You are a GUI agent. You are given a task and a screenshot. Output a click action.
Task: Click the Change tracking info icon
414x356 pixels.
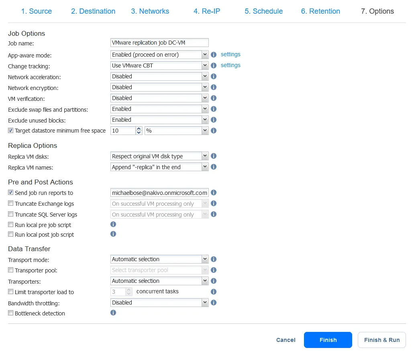point(214,65)
